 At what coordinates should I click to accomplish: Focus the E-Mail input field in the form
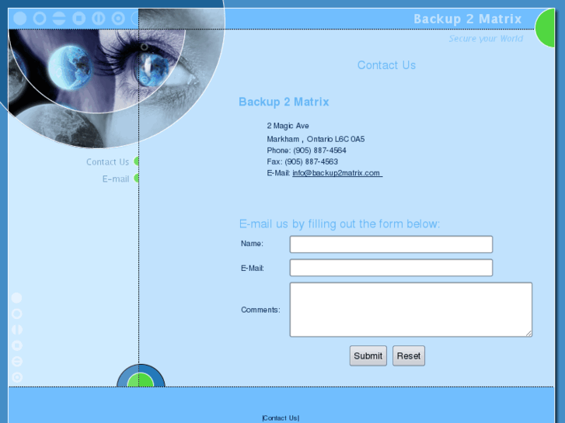click(x=391, y=268)
